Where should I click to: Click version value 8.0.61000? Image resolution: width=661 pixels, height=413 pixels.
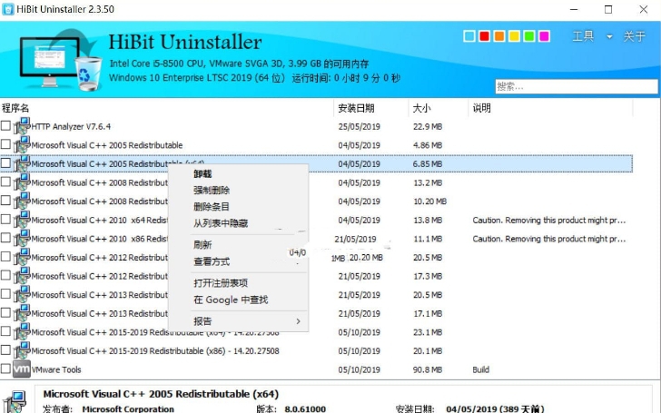[x=305, y=408]
